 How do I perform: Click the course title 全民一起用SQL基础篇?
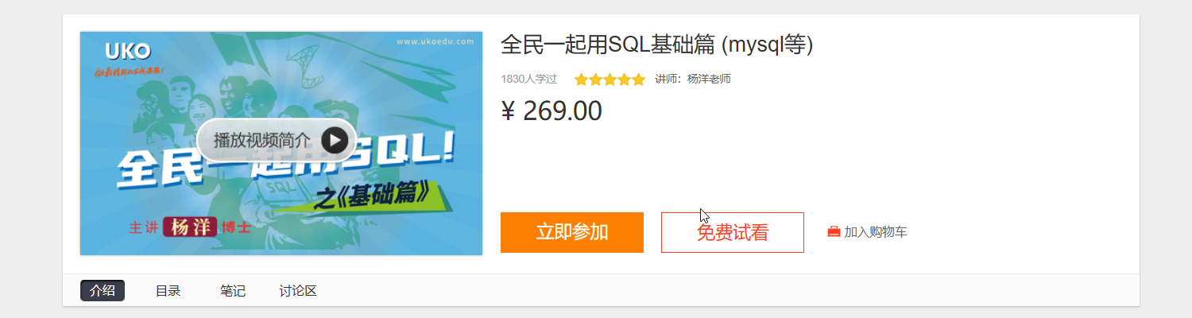(x=656, y=45)
